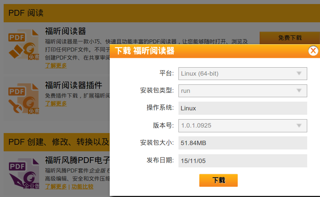Open the 安装包类型 dropdown showing run
Image resolution: width=320 pixels, height=197 pixels.
pyautogui.click(x=243, y=91)
